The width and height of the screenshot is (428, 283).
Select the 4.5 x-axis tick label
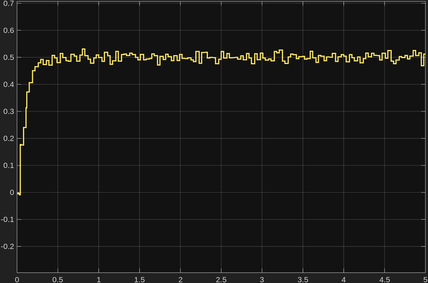tap(384, 279)
